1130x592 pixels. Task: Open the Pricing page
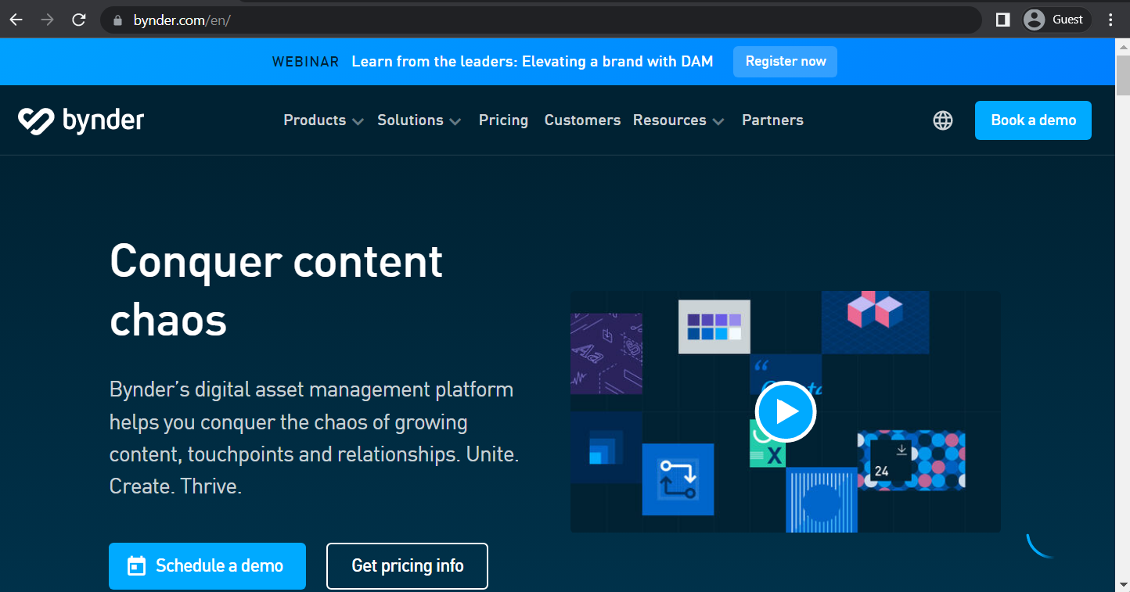pyautogui.click(x=503, y=120)
